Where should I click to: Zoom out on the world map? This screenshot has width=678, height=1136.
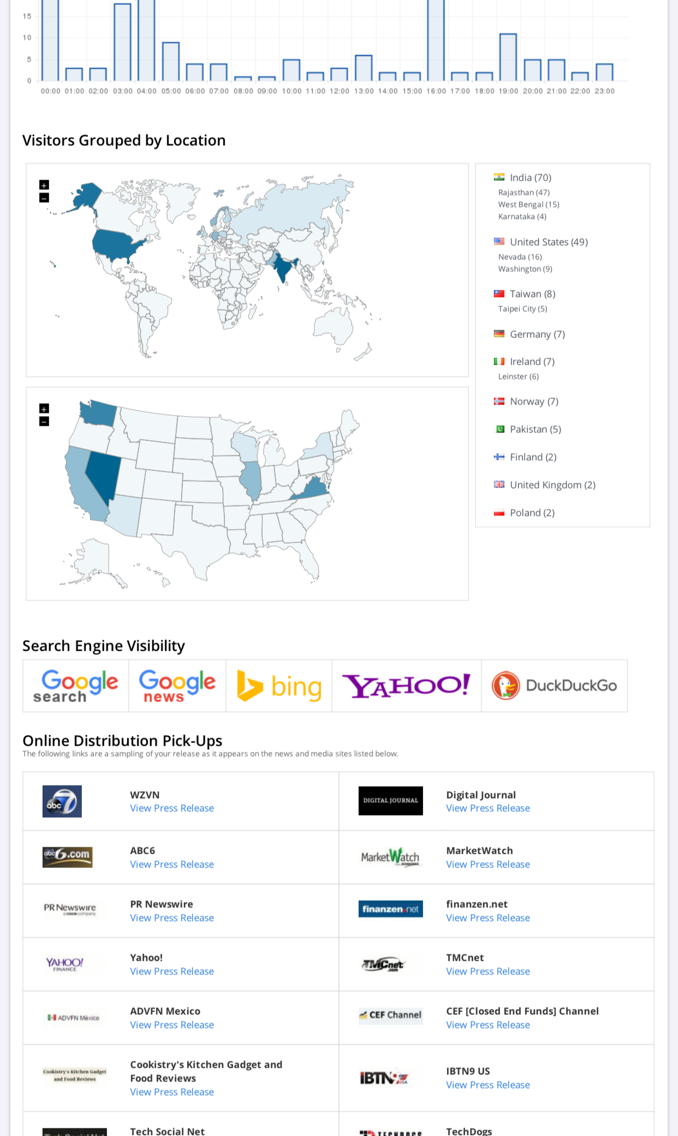click(44, 198)
